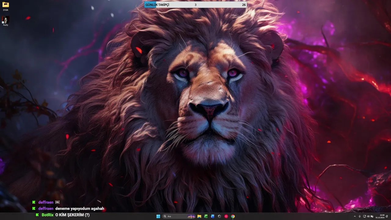This screenshot has height=220, width=391.
Task: Open the Windows Start menu
Action: point(158,216)
